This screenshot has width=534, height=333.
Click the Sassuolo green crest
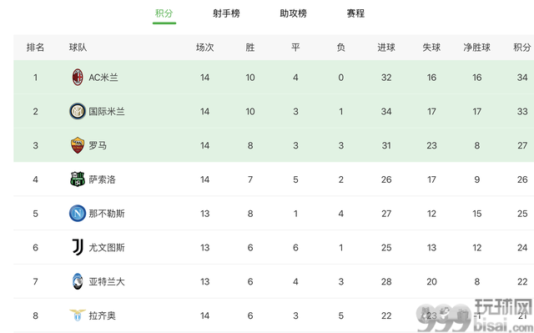pyautogui.click(x=78, y=179)
